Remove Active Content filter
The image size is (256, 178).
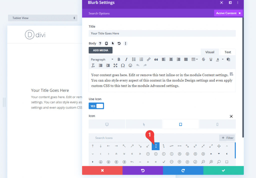[x=240, y=13]
